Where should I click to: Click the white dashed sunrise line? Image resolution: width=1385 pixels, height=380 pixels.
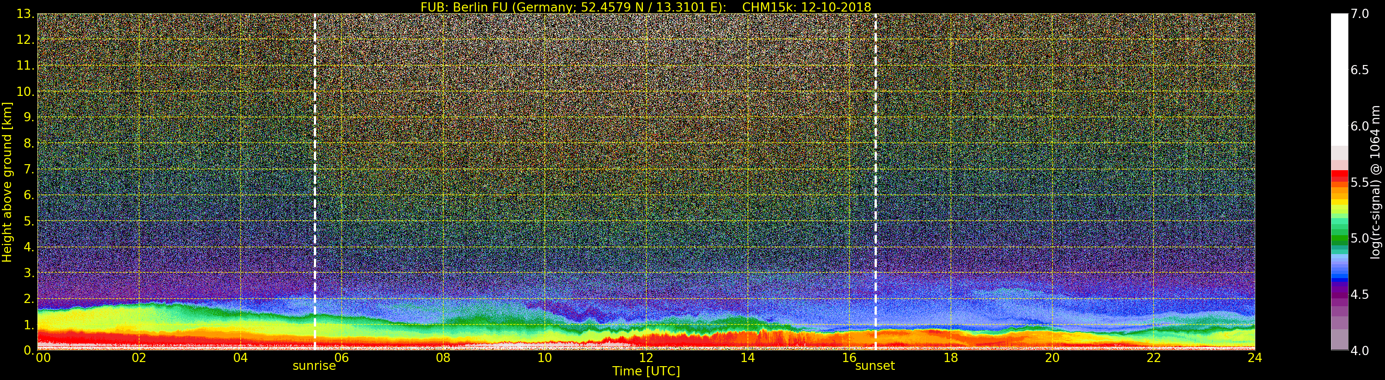[x=315, y=182]
